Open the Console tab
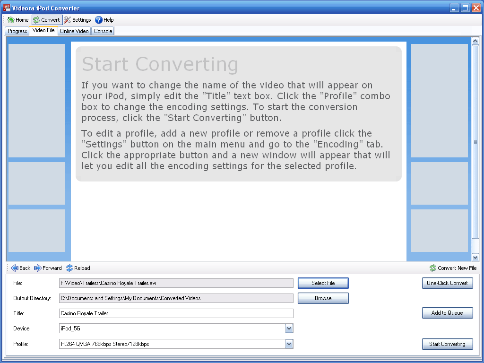Image resolution: width=484 pixels, height=363 pixels. (x=103, y=31)
